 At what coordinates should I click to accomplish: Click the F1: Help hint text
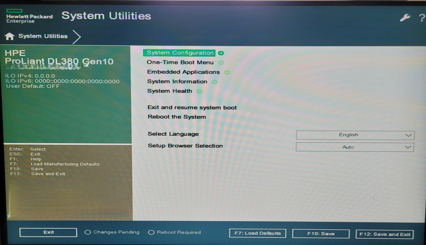[x=26, y=159]
